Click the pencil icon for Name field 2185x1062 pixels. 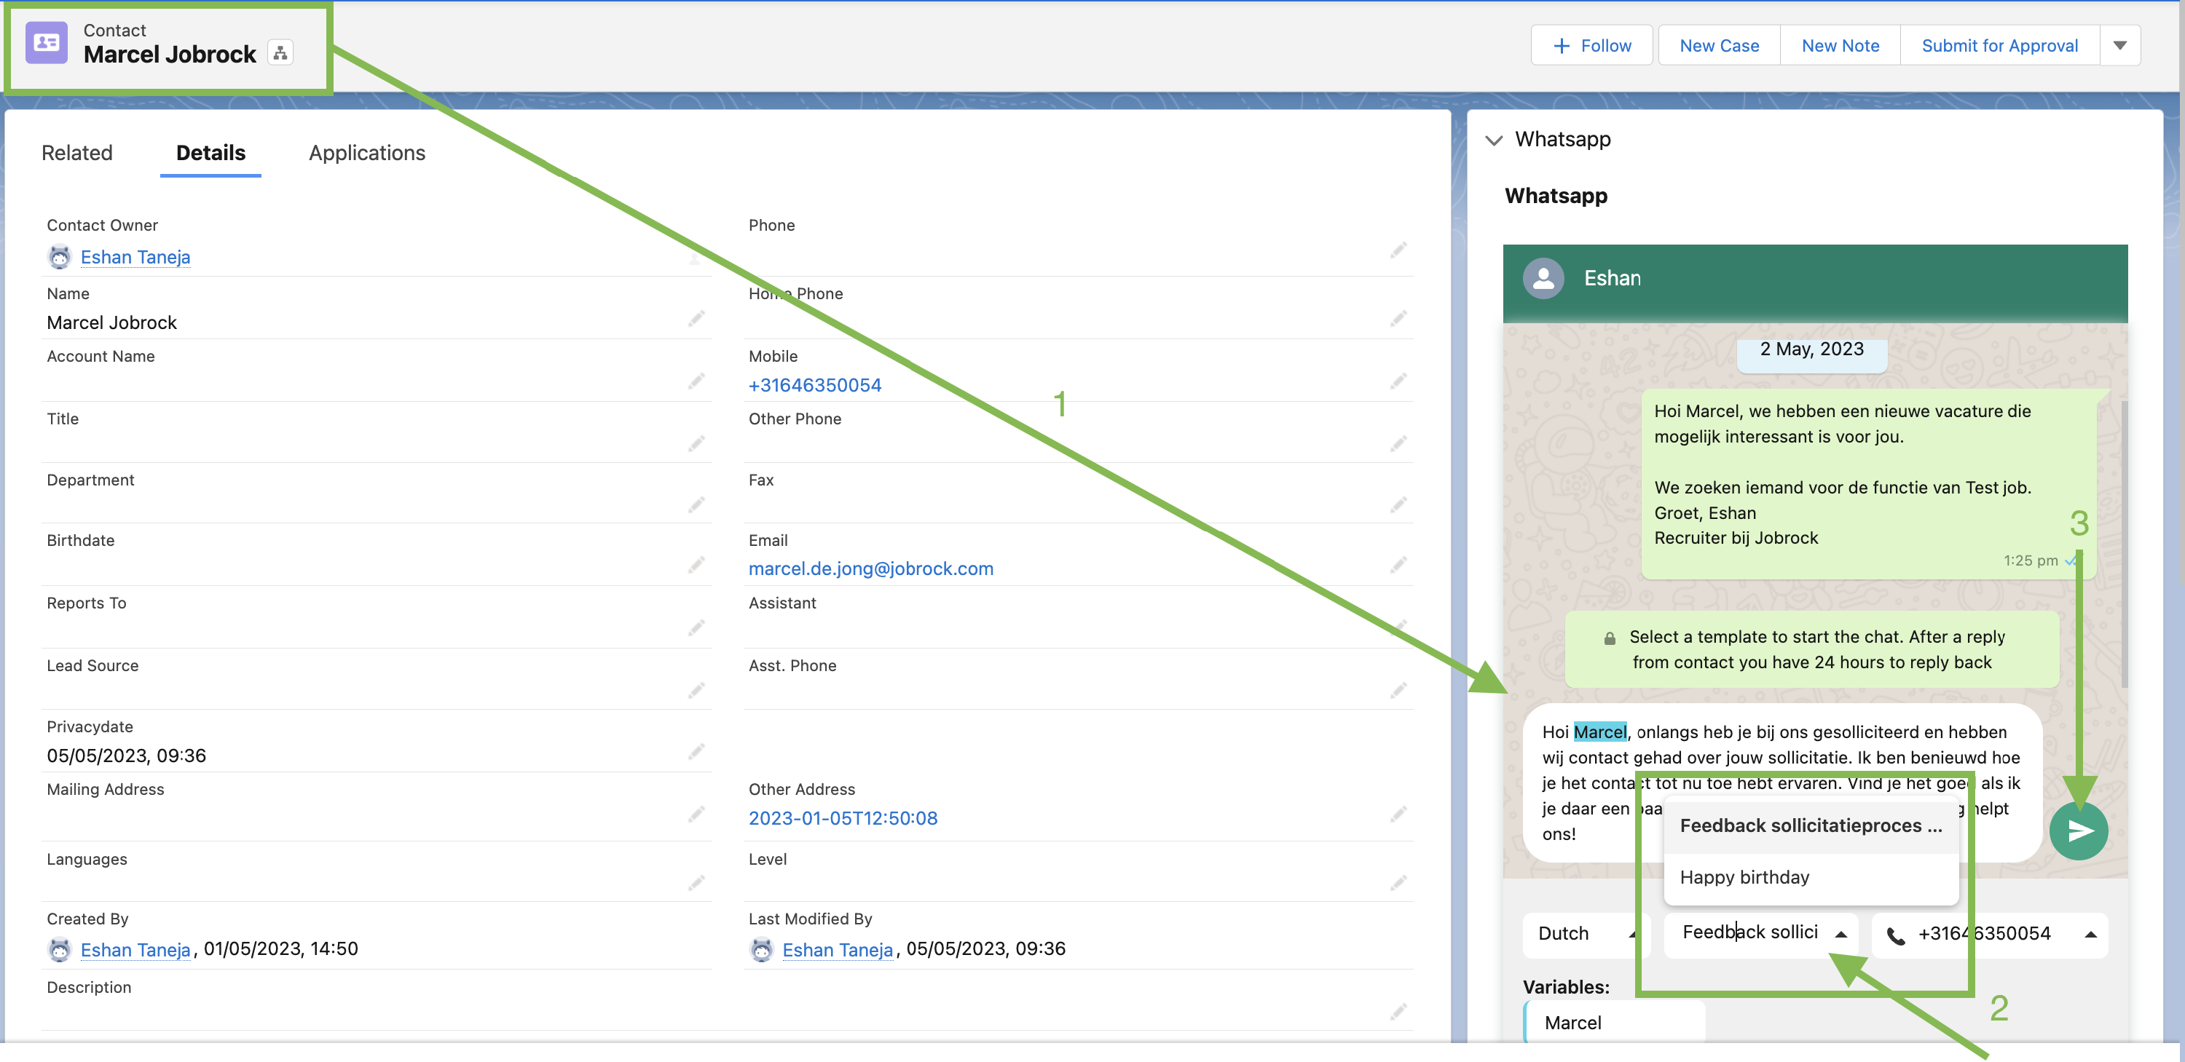click(x=696, y=319)
